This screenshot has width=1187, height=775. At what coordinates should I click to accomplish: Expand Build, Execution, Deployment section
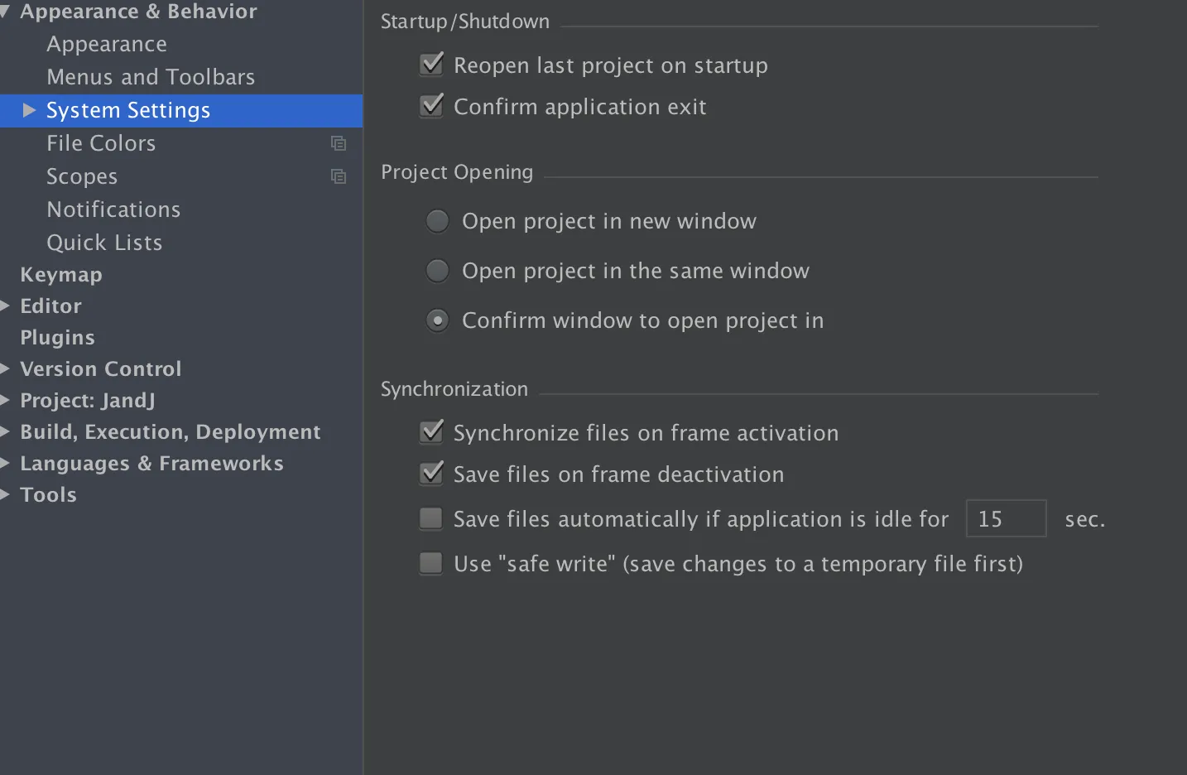point(5,431)
